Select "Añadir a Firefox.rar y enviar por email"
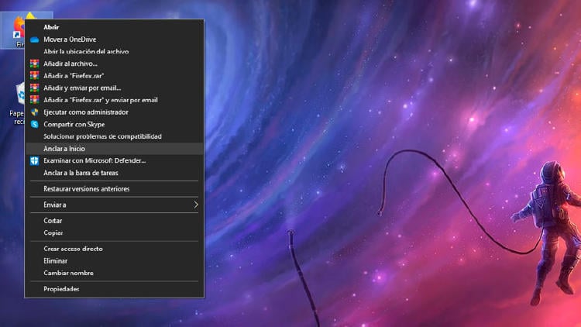Image resolution: width=581 pixels, height=327 pixels. pyautogui.click(x=101, y=100)
